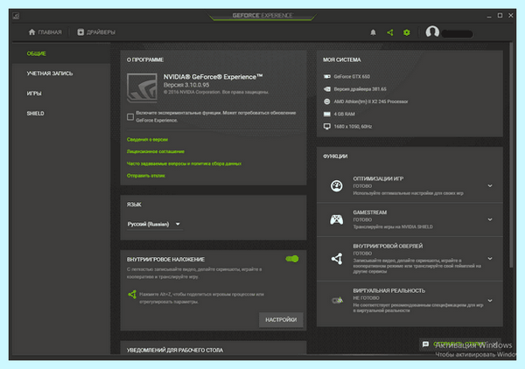
Task: Toggle the Внутриигровое наложение switch
Action: coord(292,259)
